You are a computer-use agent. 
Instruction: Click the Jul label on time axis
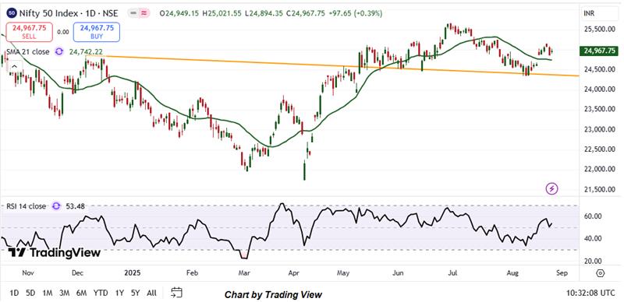click(452, 273)
